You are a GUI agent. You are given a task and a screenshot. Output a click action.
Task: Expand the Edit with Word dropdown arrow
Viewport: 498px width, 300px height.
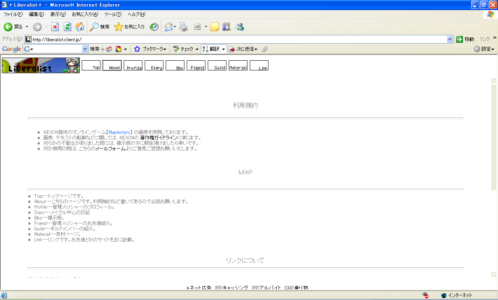coord(206,27)
